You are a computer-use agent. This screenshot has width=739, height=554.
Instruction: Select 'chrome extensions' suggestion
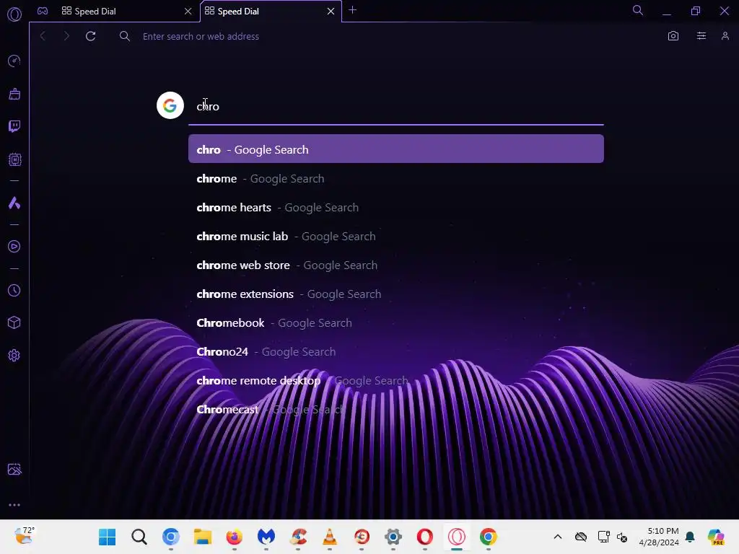(396, 294)
